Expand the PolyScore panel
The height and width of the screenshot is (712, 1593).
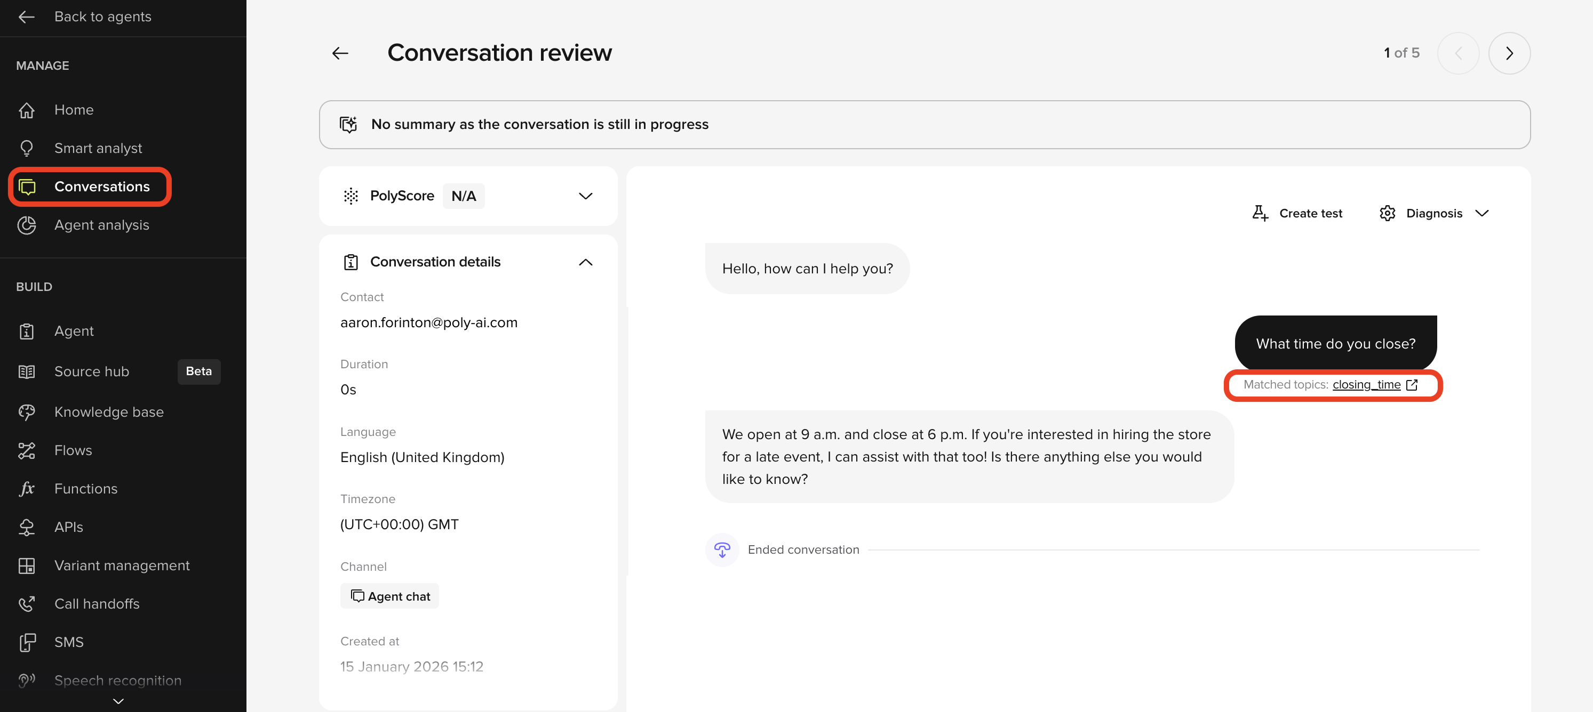pyautogui.click(x=585, y=196)
